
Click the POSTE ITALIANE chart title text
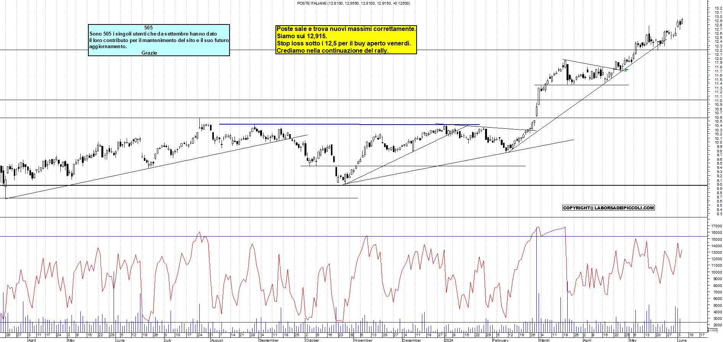(x=353, y=3)
